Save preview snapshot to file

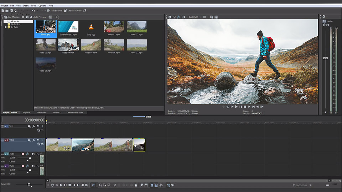click(216, 17)
